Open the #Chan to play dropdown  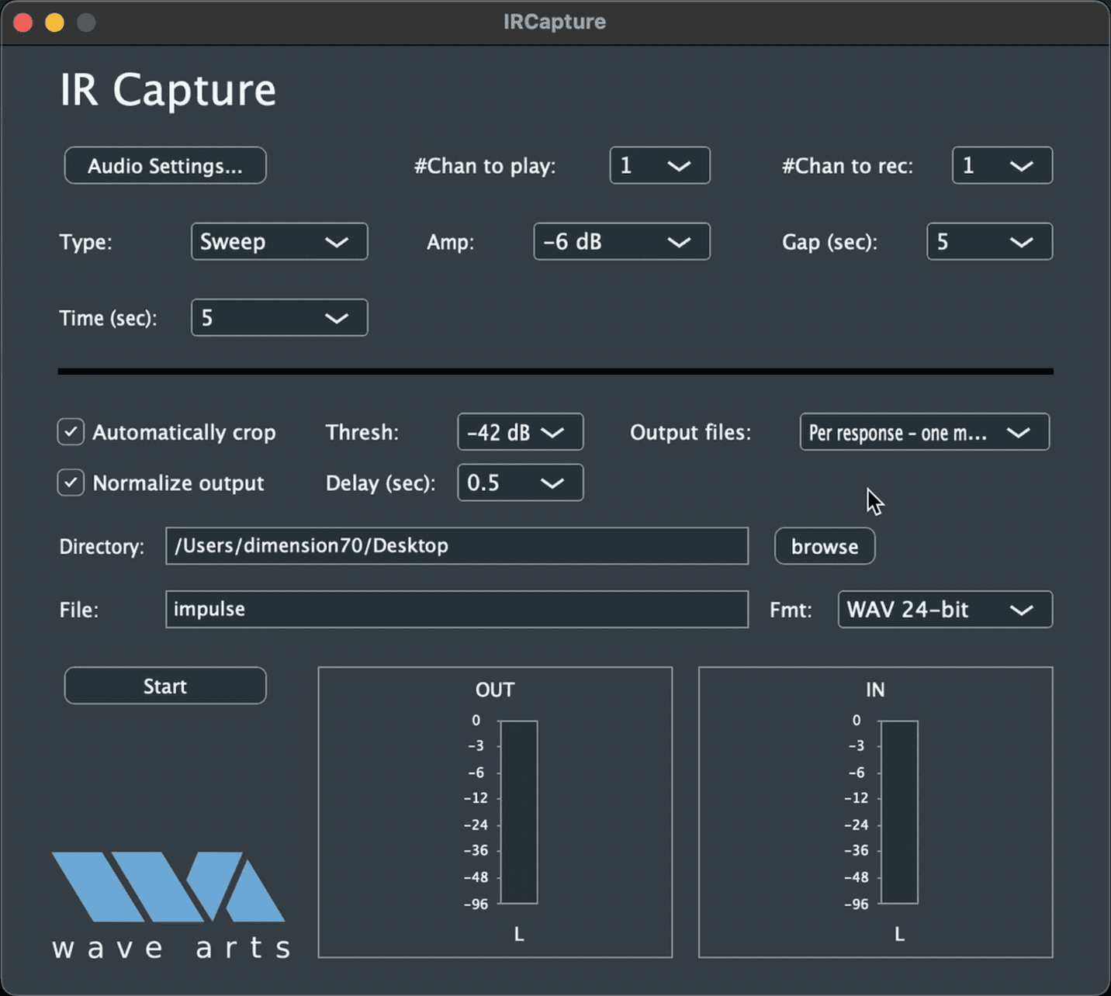[659, 165]
